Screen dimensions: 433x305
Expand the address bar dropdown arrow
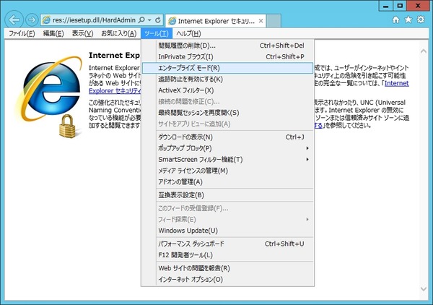pos(149,20)
